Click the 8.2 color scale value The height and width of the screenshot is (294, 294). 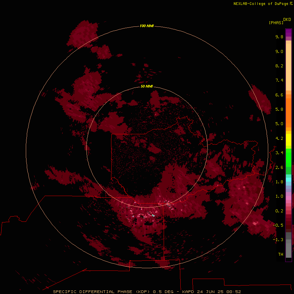click(279, 66)
